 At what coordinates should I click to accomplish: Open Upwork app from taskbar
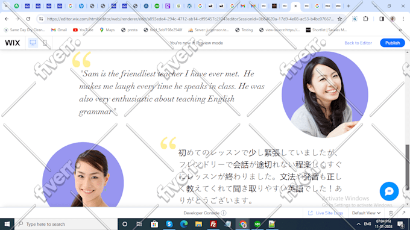click(x=257, y=224)
